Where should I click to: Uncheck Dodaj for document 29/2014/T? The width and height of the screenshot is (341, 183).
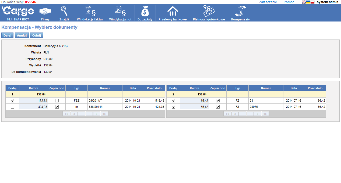(12, 101)
